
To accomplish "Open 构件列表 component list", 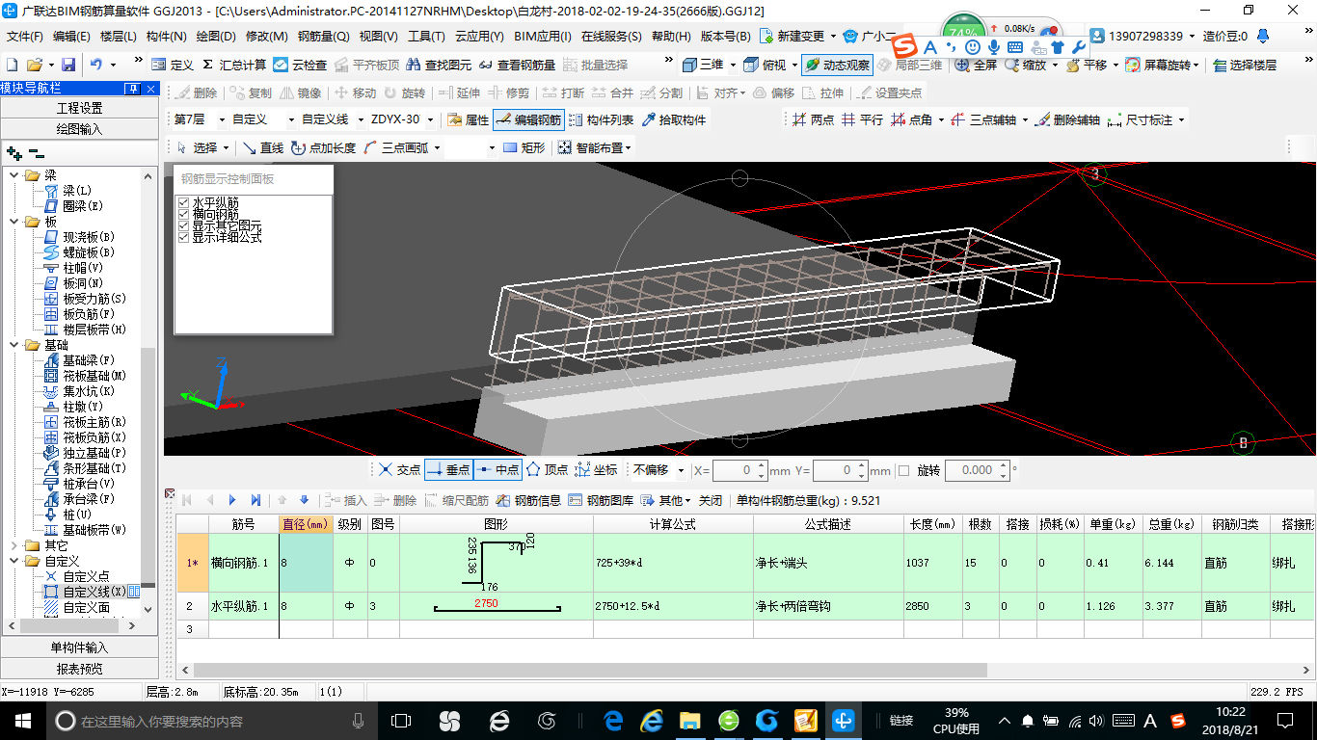I will 601,119.
